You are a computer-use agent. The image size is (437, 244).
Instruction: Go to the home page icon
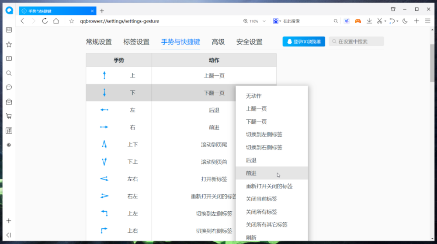coord(56,21)
